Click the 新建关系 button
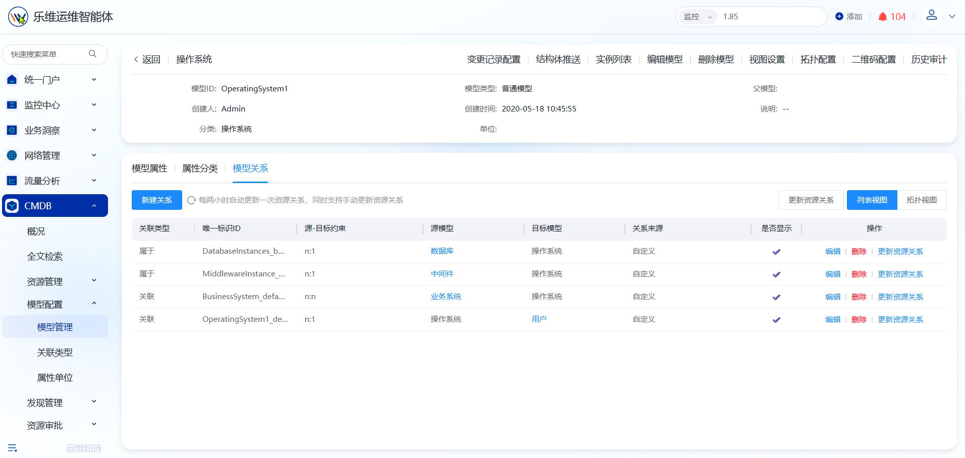The height and width of the screenshot is (458, 965). point(157,200)
